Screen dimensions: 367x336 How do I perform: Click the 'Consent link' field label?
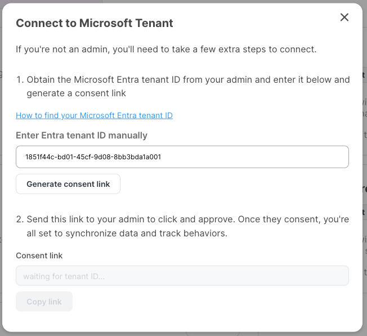(x=39, y=256)
